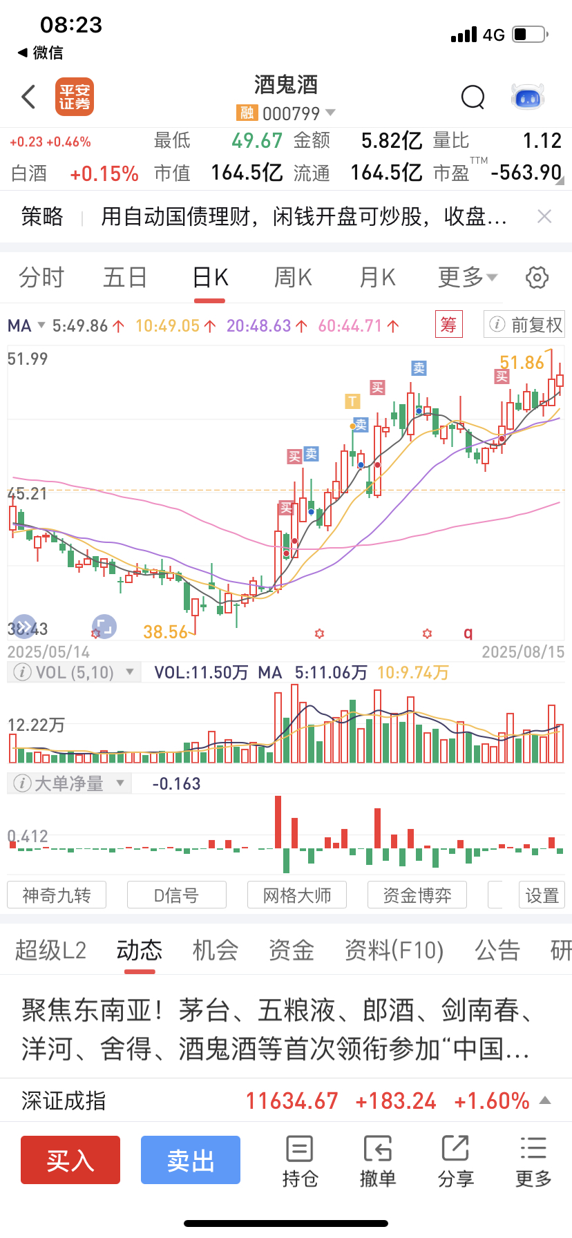Return to 微信 via back link
This screenshot has width=572, height=1238.
coord(40,53)
